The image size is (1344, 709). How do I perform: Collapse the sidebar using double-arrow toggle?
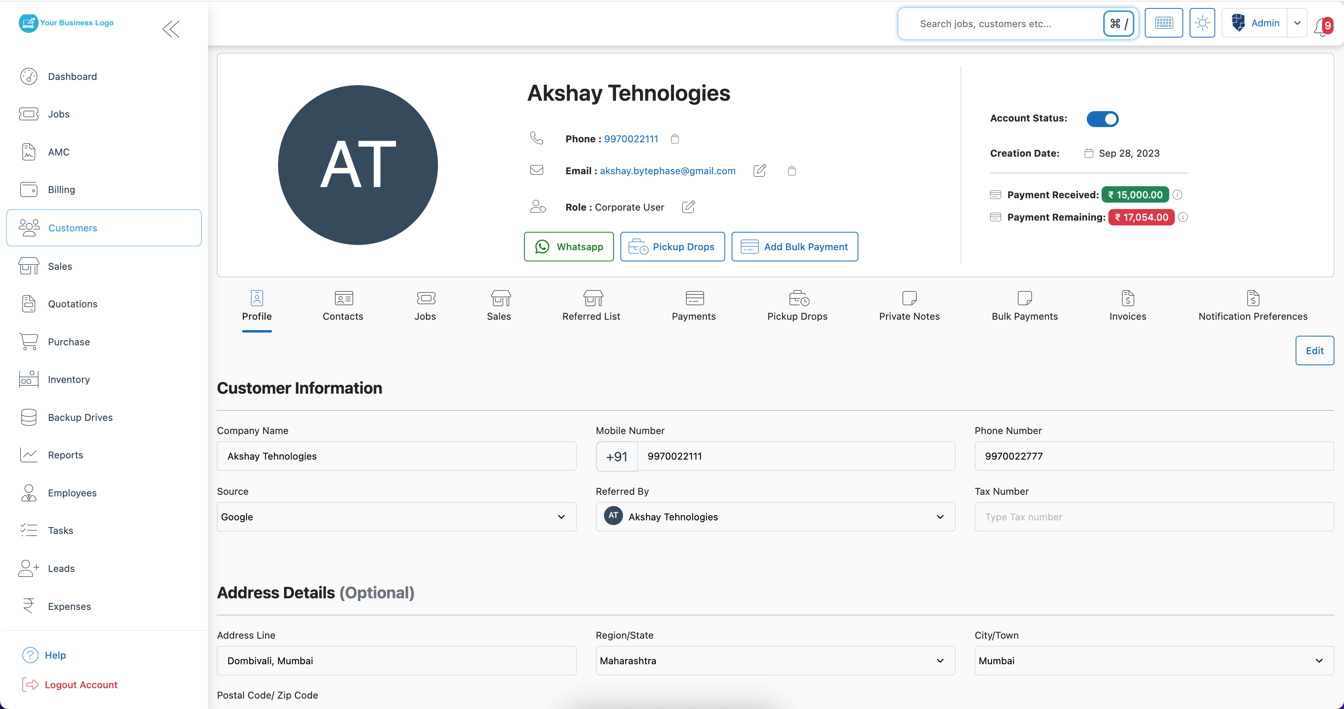(x=171, y=29)
